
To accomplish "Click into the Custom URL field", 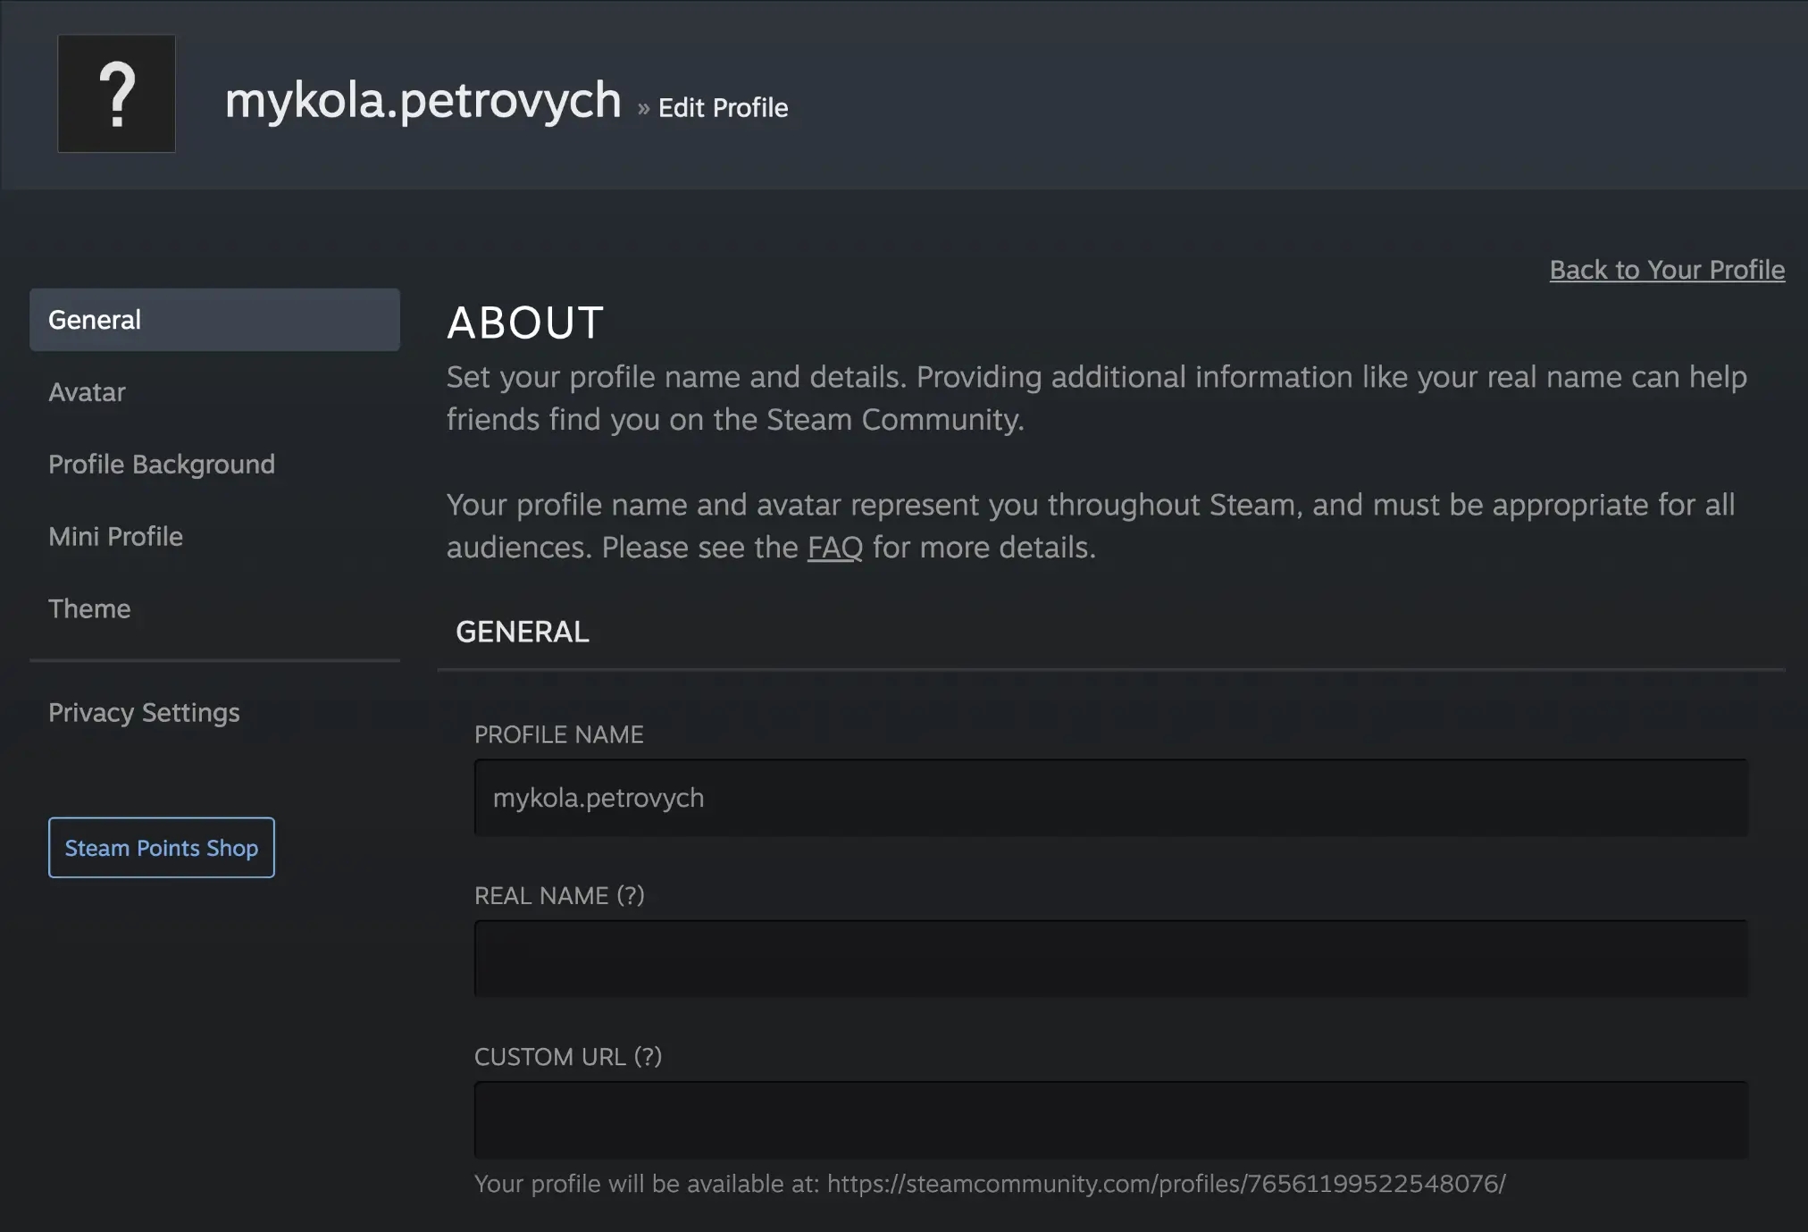I will coord(1110,1120).
